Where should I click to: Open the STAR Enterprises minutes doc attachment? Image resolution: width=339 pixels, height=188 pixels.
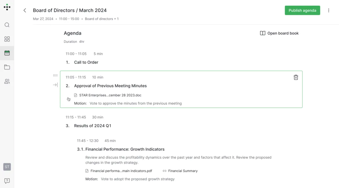pyautogui.click(x=108, y=95)
